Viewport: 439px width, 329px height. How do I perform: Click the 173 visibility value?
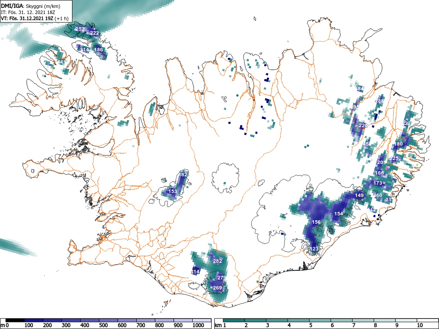point(378,183)
